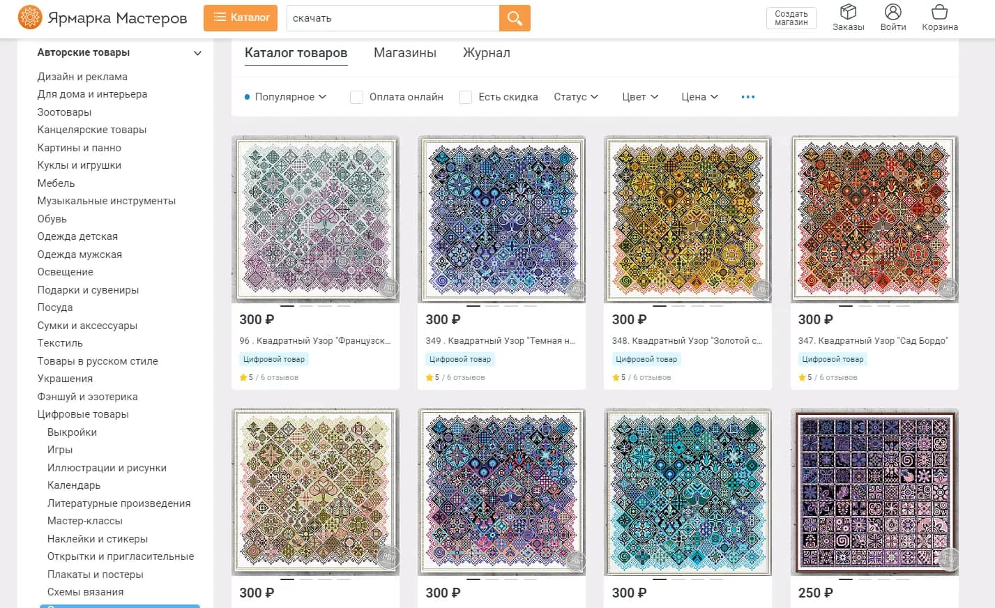Tick the Есть скидка checkbox
995x608 pixels.
pyautogui.click(x=466, y=98)
